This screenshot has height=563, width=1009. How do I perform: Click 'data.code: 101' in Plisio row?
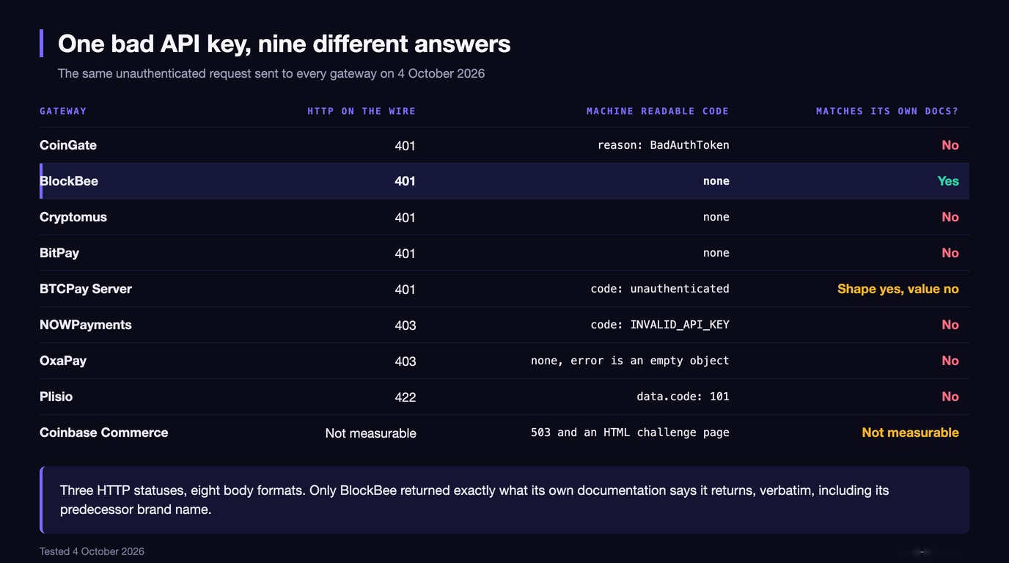(x=683, y=397)
